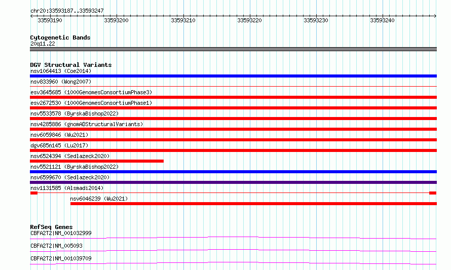Image resolution: width=451 pixels, height=270 pixels.
Task: Click the ruler's right end arrow
Action: (435, 16)
